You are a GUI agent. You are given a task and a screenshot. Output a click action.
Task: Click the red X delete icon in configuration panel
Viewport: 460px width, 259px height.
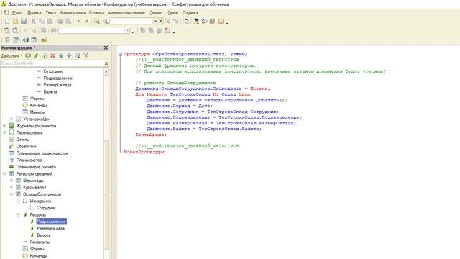52,55
